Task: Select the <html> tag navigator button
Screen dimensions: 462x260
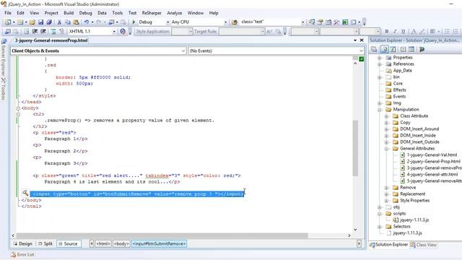Action: [x=103, y=244]
